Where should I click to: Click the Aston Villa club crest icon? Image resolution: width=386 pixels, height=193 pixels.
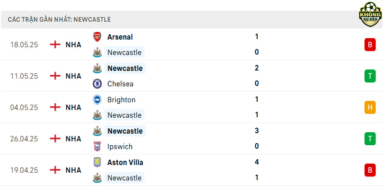click(x=97, y=163)
